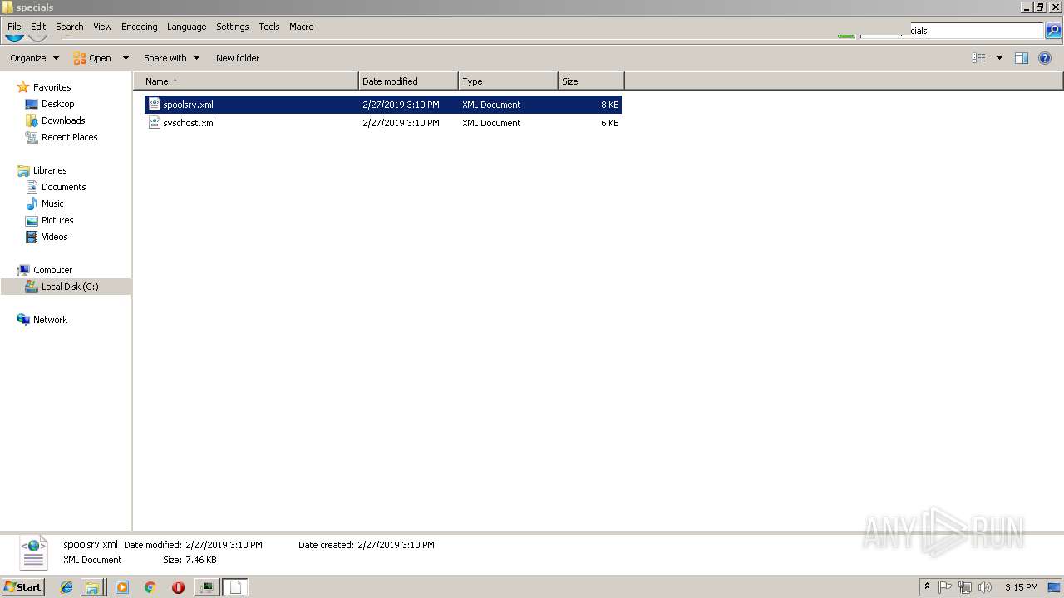Toggle the preview pane icon
The image size is (1064, 598).
[1022, 58]
